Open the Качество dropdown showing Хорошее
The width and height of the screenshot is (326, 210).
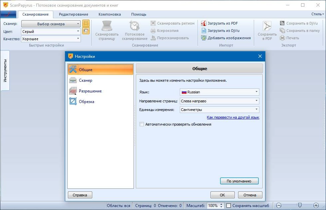pos(51,39)
